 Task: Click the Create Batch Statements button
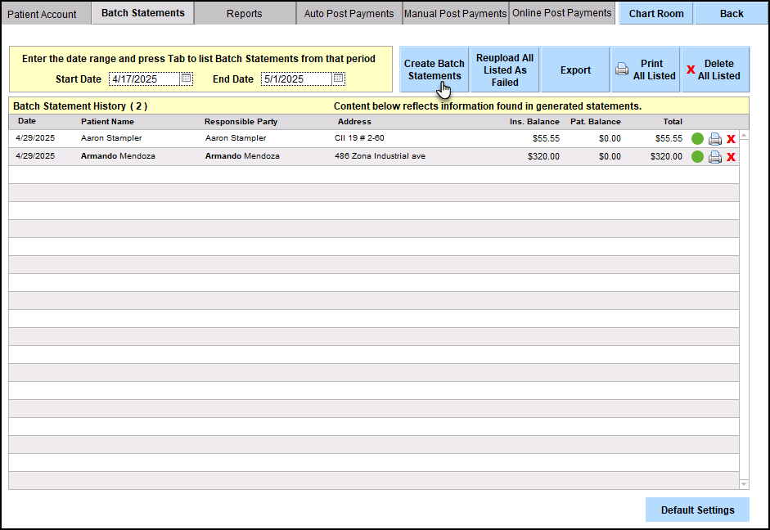(x=434, y=70)
